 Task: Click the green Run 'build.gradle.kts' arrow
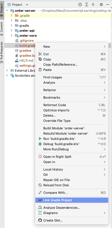pos(40,139)
